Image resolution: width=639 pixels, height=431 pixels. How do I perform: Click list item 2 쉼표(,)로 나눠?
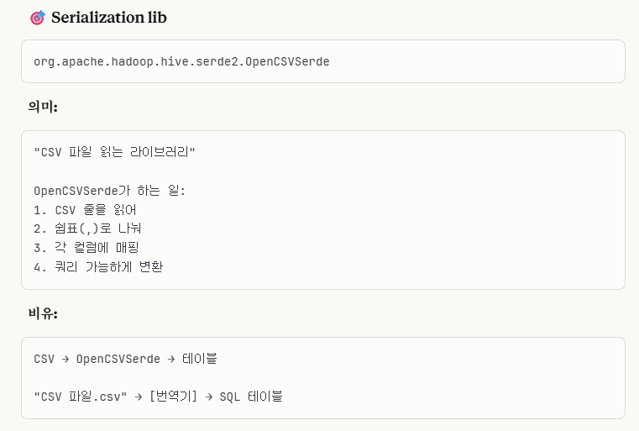click(x=87, y=229)
